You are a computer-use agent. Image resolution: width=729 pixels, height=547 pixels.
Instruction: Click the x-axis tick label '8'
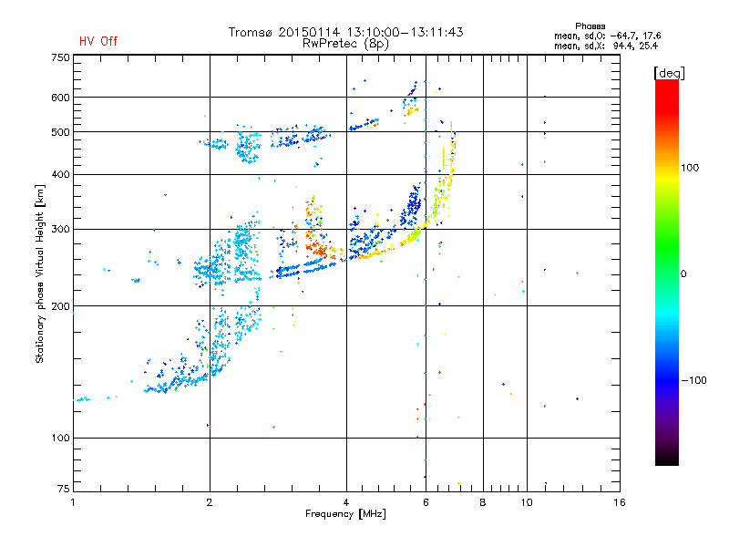point(483,502)
